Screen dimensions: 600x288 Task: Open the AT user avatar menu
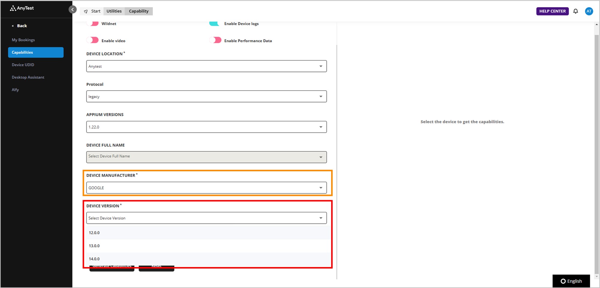point(589,11)
